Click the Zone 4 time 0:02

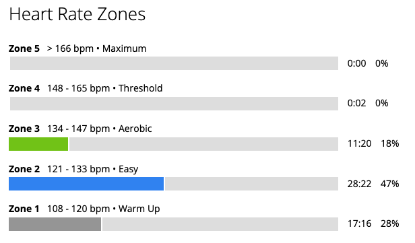click(x=356, y=103)
